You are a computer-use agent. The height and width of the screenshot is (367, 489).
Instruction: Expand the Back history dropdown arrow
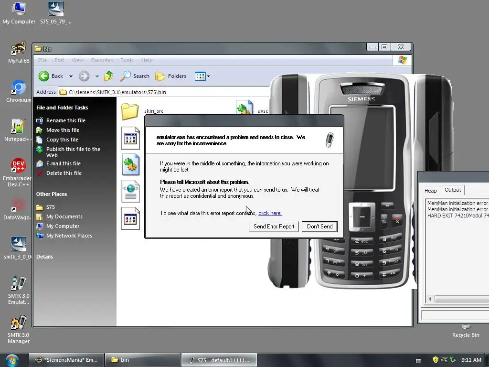[71, 76]
